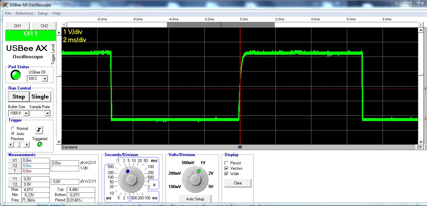Switch to the CH2 tab

pos(44,26)
